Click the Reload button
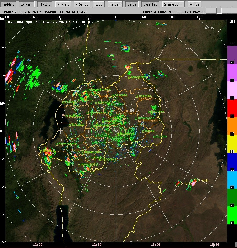 [115, 4]
